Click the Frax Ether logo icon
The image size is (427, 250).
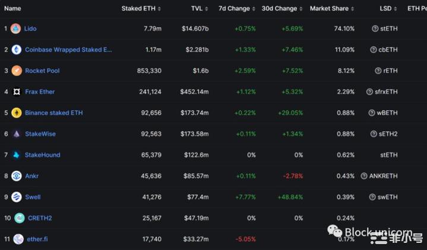(x=15, y=92)
